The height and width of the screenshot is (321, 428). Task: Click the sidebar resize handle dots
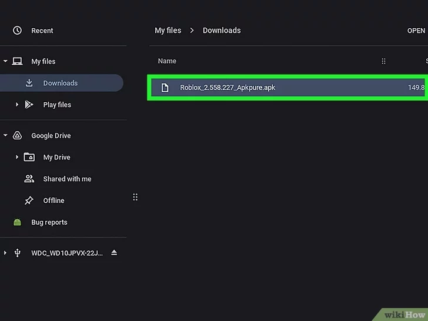[135, 197]
